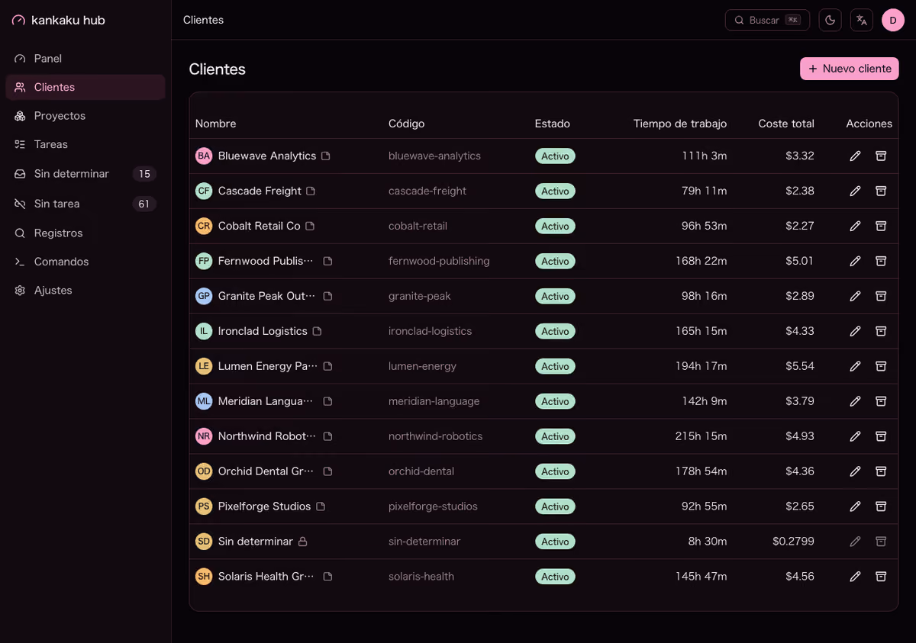Archive the Cascade Freight client
This screenshot has width=916, height=643.
point(881,191)
